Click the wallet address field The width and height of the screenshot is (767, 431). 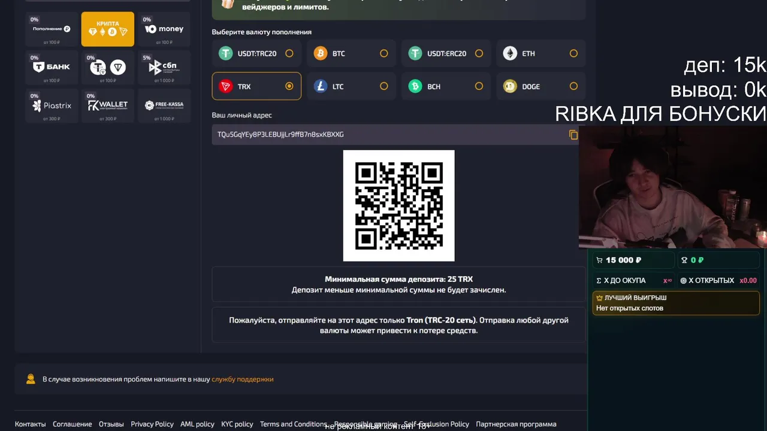pyautogui.click(x=395, y=135)
